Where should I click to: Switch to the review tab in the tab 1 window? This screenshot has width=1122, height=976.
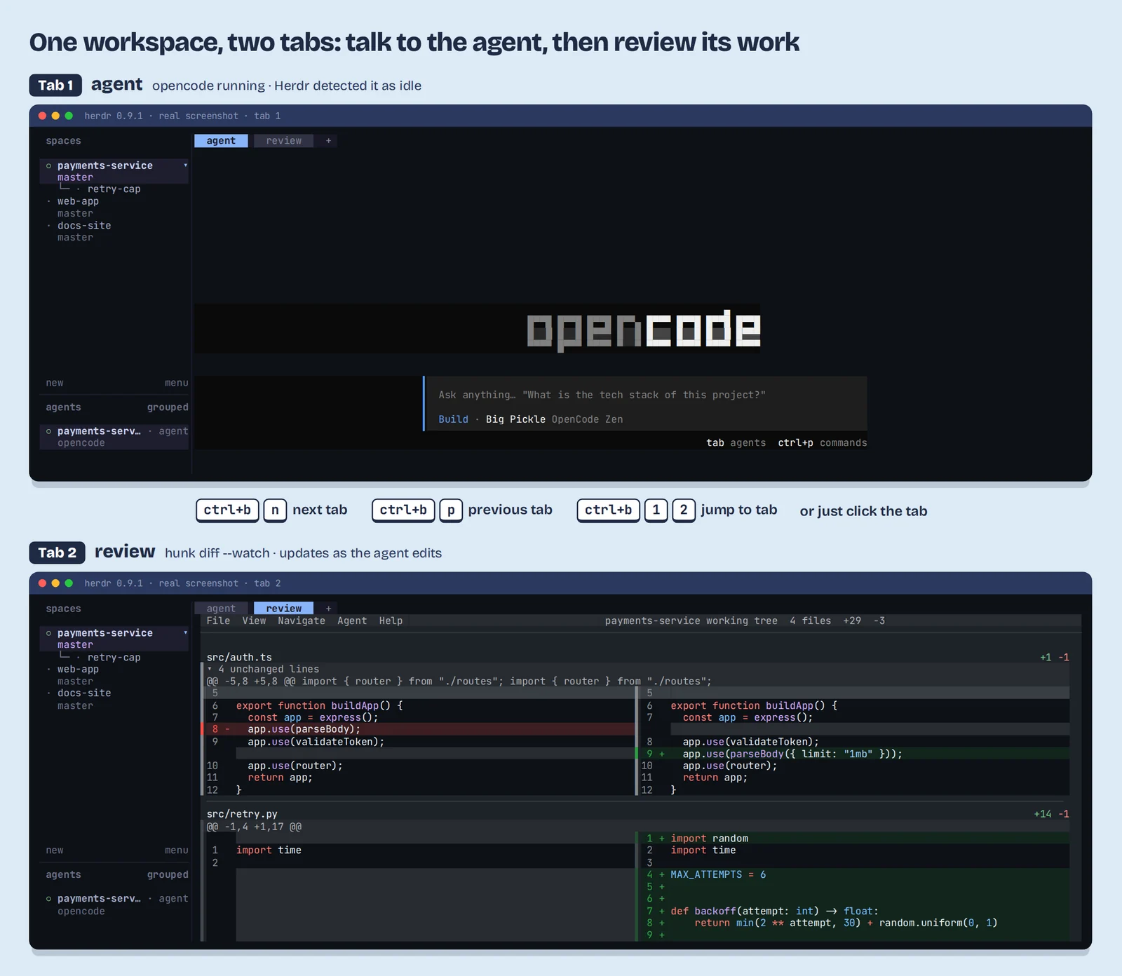pos(283,141)
